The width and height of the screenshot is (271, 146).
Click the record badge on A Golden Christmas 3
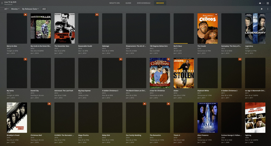point(121,59)
